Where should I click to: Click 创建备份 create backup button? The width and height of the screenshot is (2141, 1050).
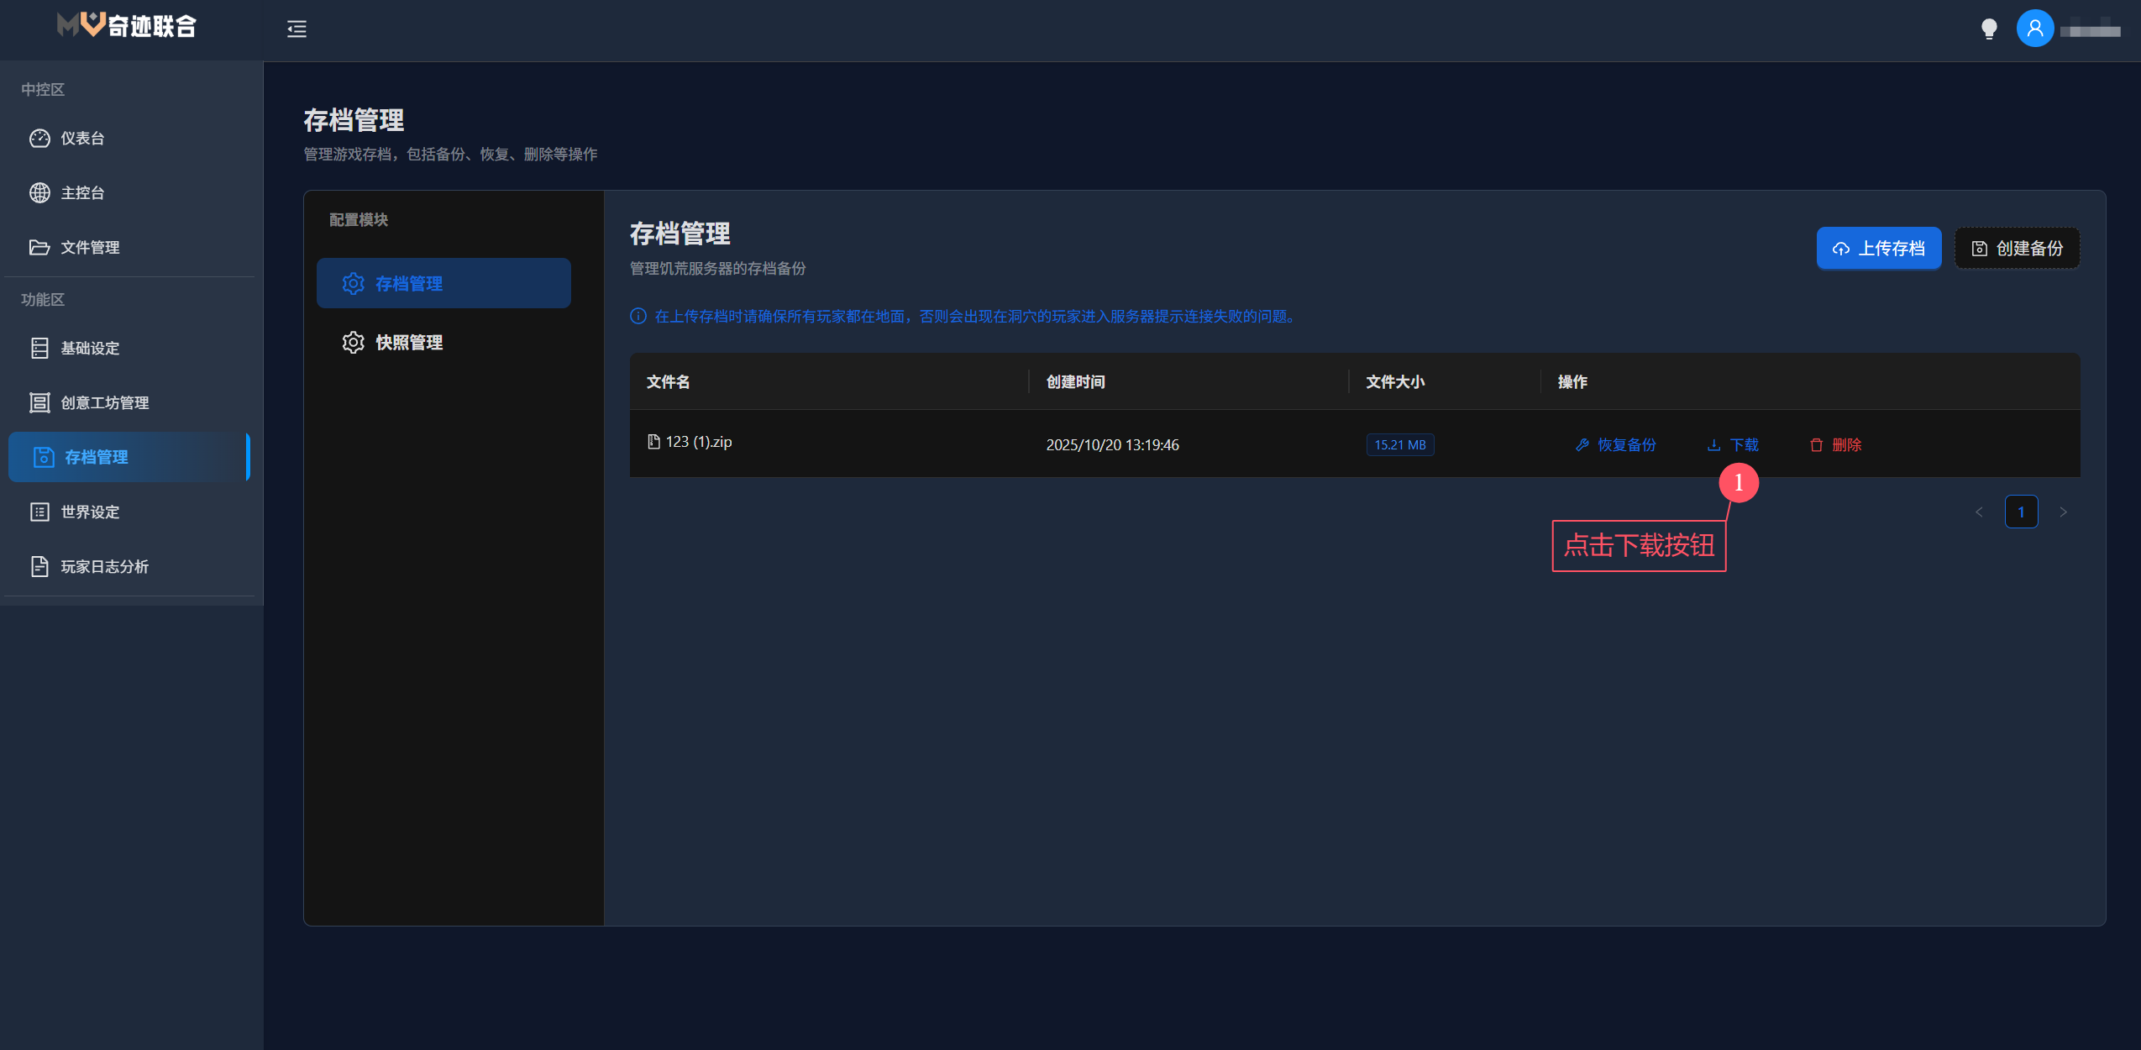pyautogui.click(x=2016, y=248)
